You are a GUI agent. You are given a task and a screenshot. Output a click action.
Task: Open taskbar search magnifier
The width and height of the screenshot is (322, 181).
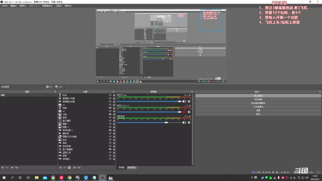pyautogui.click(x=12, y=178)
